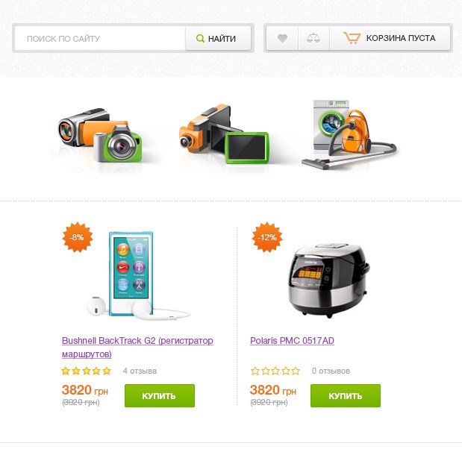The image size is (462, 455).
Task: Focus the site search input field
Action: (100, 39)
